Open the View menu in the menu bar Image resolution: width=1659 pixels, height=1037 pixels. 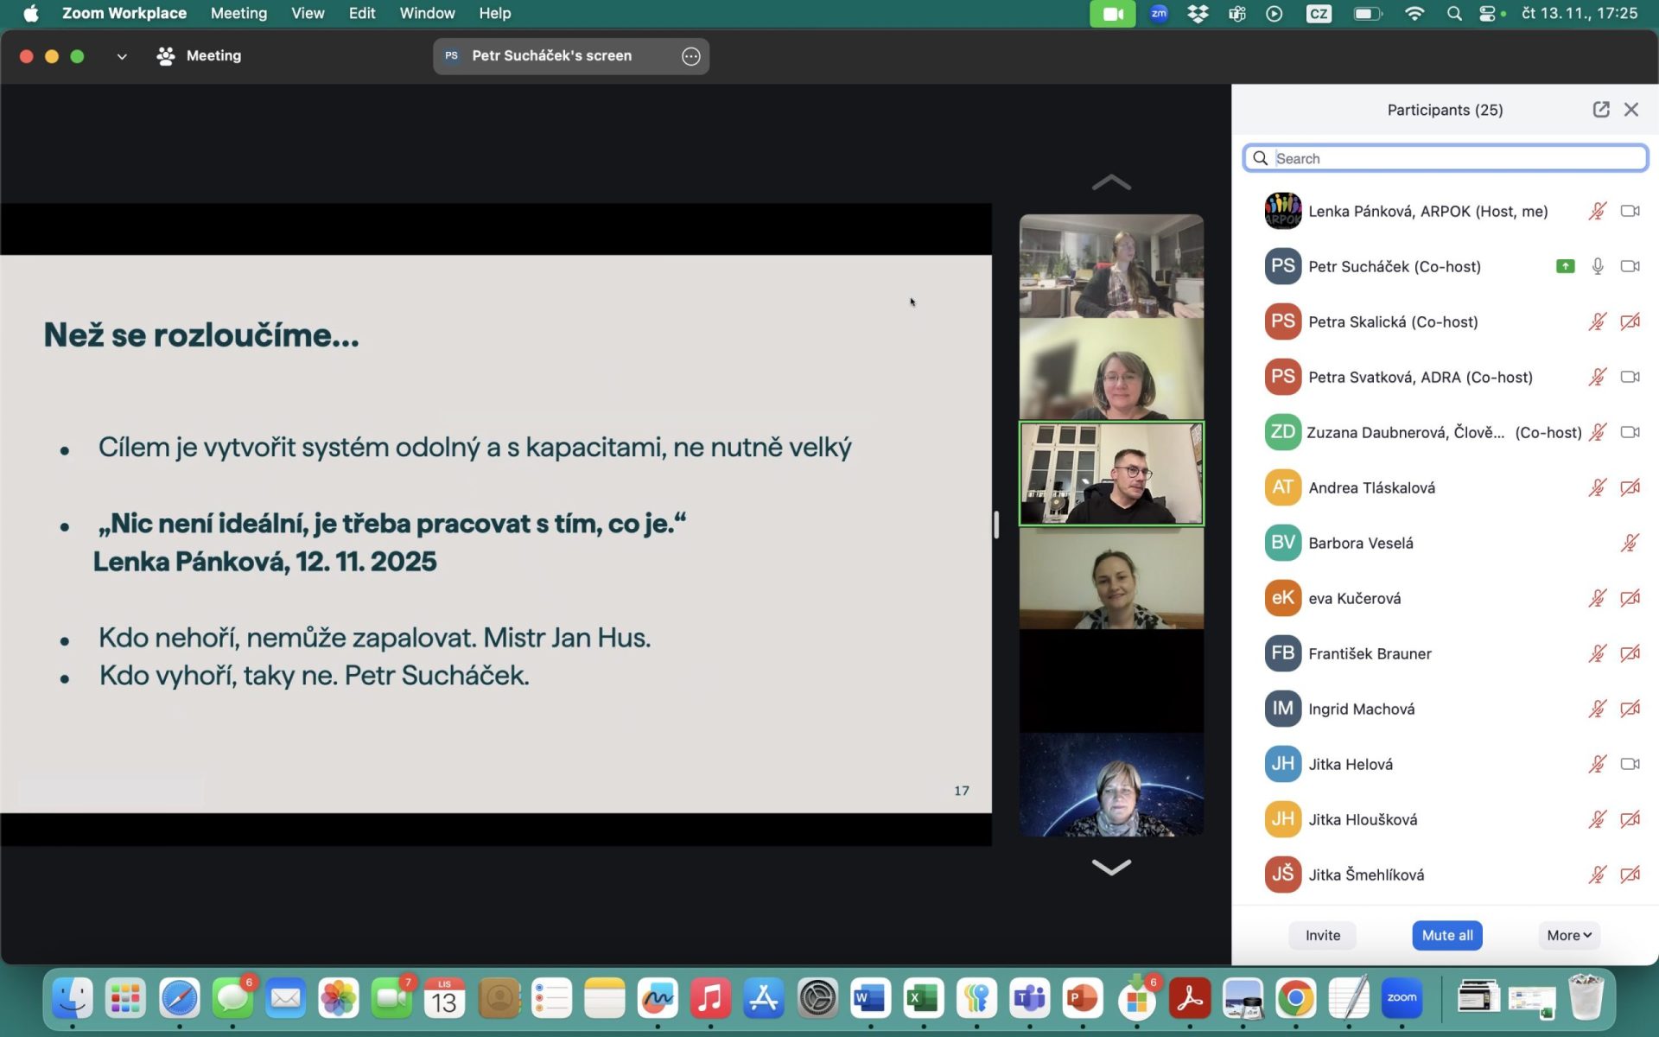tap(308, 13)
